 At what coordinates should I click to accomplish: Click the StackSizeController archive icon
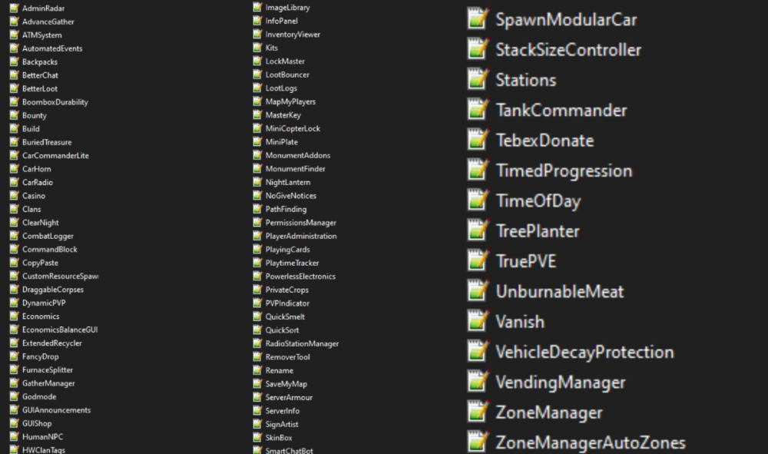[477, 50]
